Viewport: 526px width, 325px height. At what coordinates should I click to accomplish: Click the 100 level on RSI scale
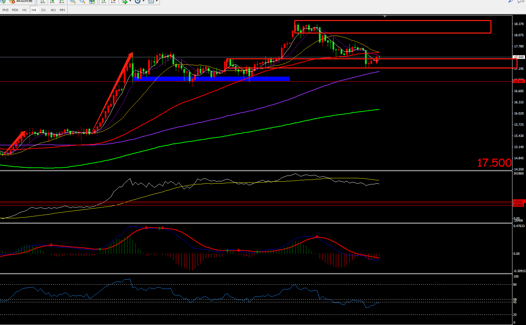point(516,277)
